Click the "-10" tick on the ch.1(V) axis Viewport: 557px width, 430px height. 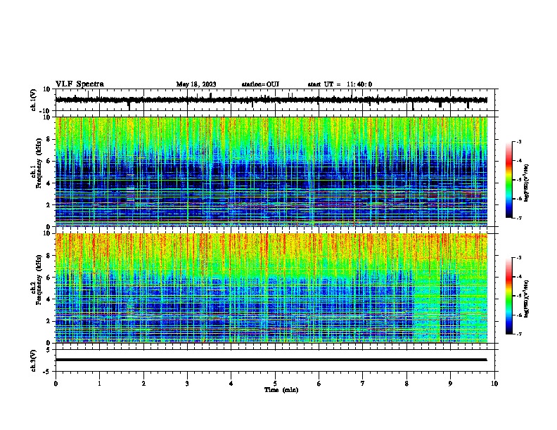point(45,111)
